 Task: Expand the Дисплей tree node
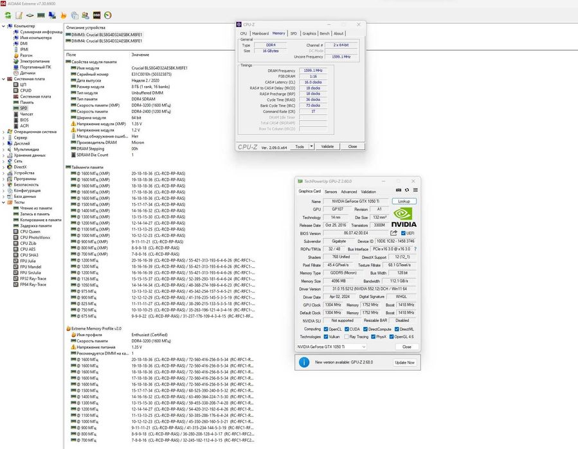(x=3, y=144)
